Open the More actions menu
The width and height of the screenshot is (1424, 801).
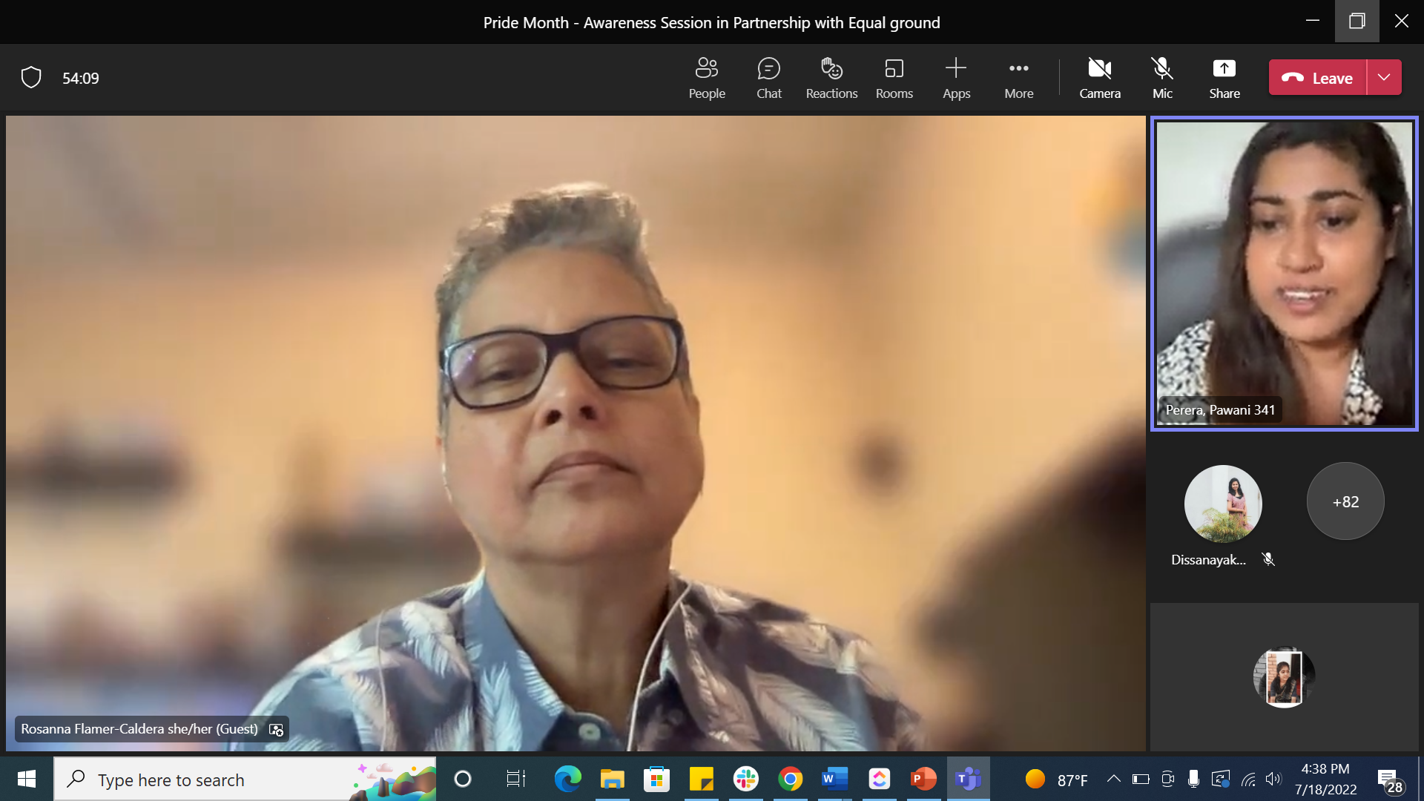(1018, 78)
